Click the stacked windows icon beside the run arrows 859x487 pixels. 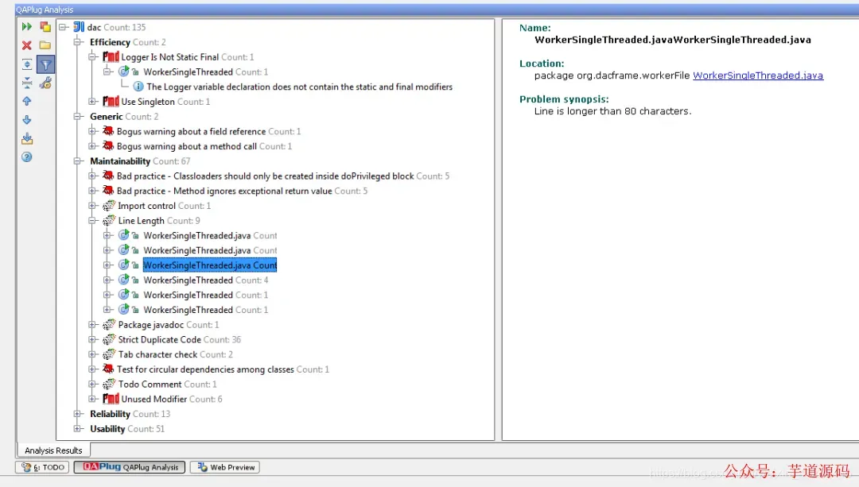(x=45, y=27)
